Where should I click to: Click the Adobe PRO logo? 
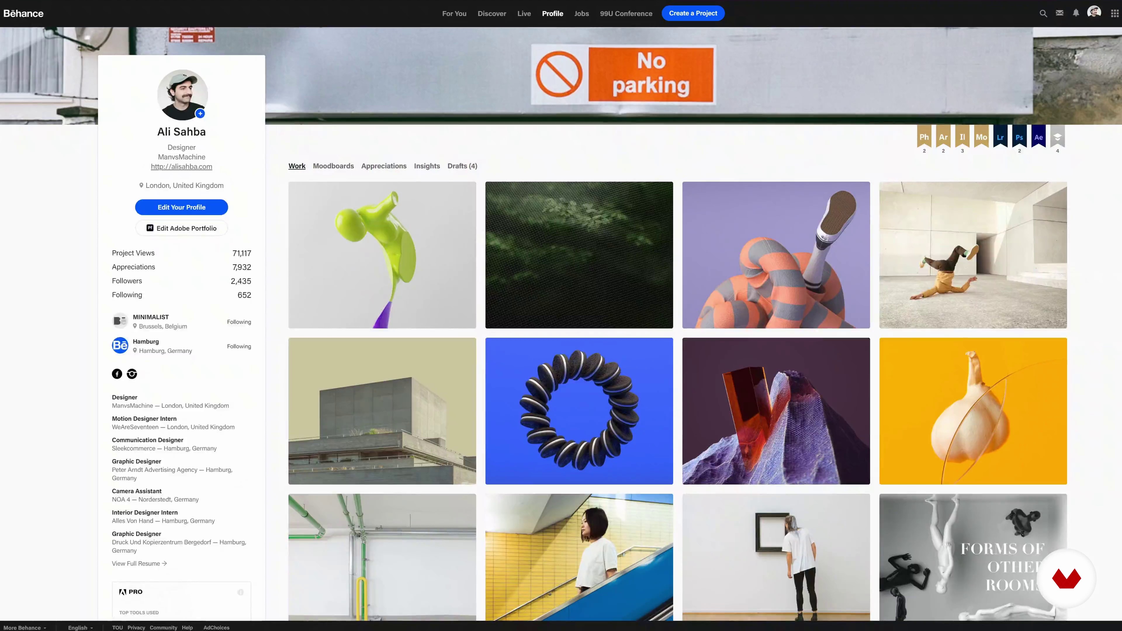[x=131, y=592]
